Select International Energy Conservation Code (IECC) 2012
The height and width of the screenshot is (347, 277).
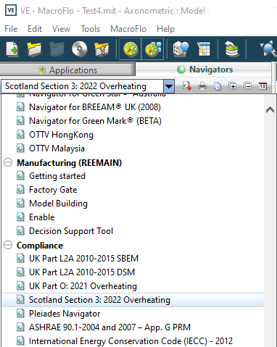coord(131,341)
